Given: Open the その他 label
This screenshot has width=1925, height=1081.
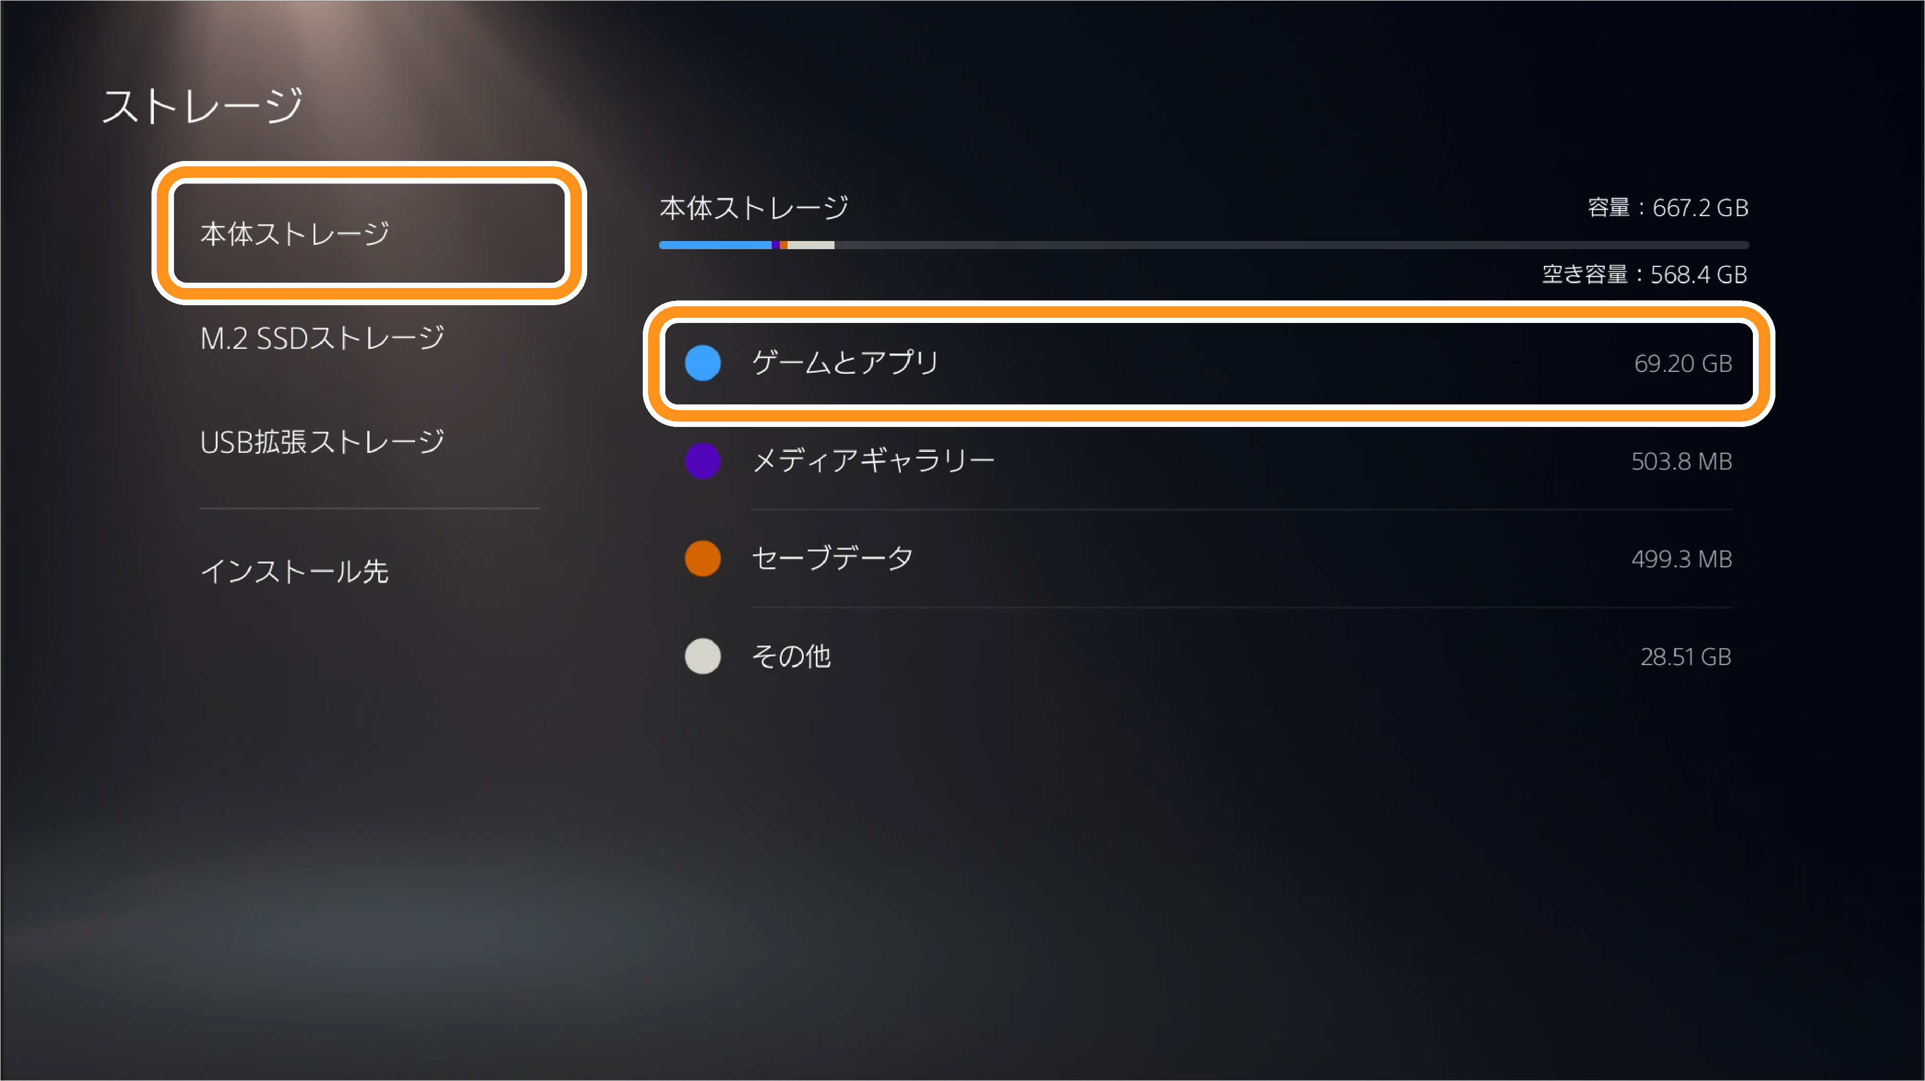Looking at the screenshot, I should tap(790, 656).
